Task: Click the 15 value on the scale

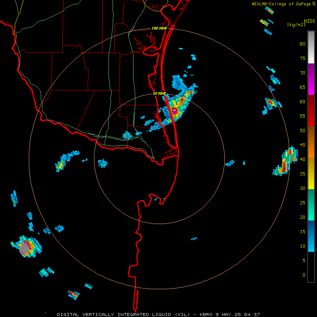Action: coord(303,232)
